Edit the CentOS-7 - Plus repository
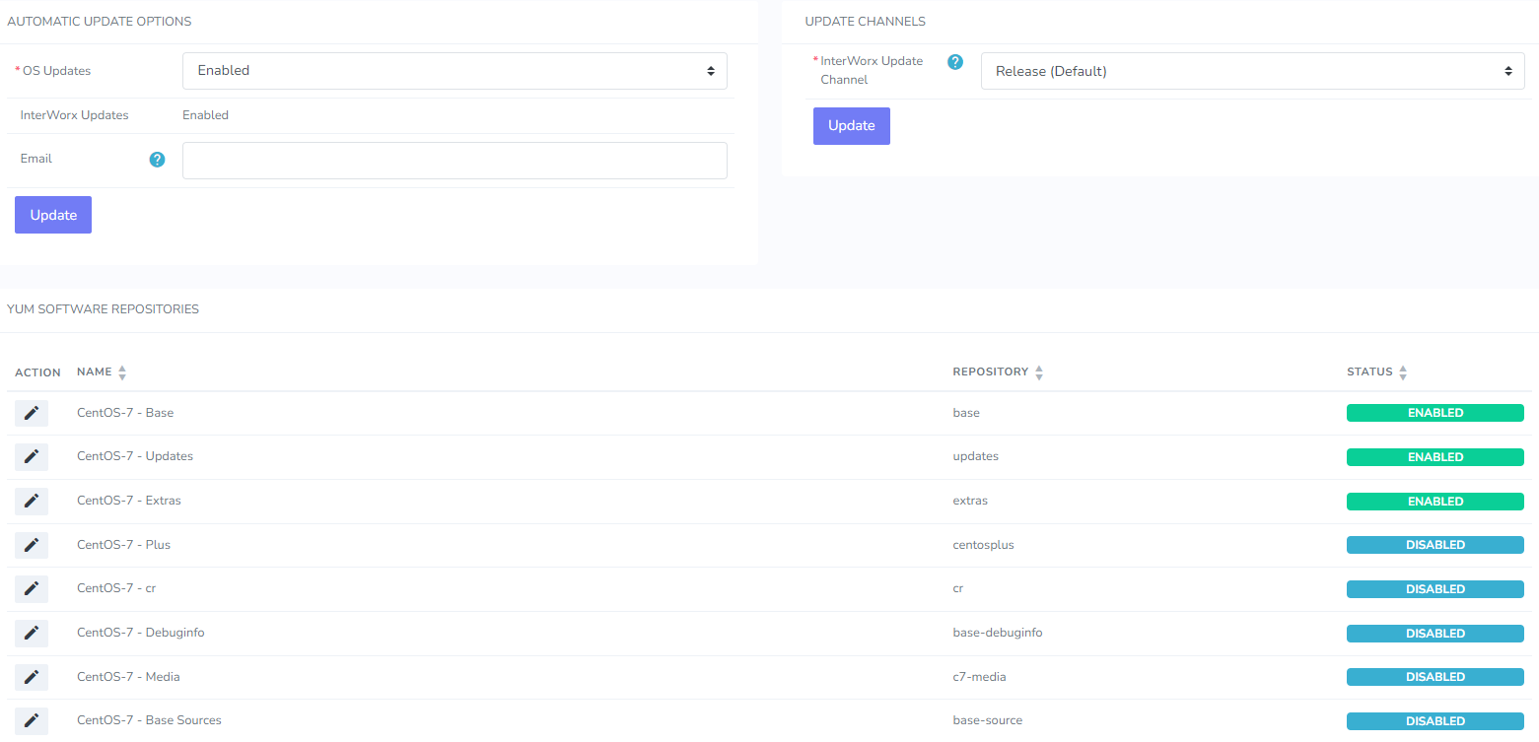This screenshot has height=742, width=1539. [31, 544]
